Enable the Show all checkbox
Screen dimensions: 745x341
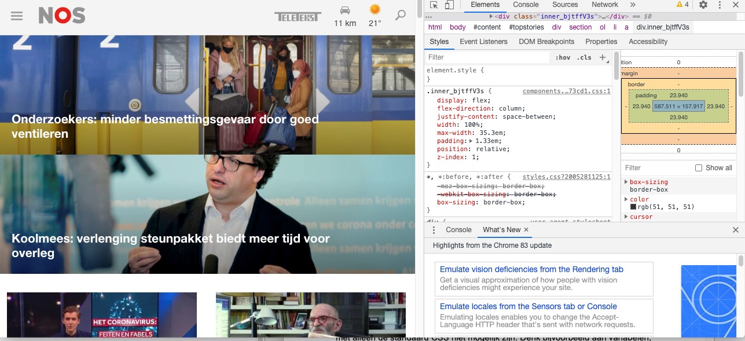pyautogui.click(x=698, y=168)
